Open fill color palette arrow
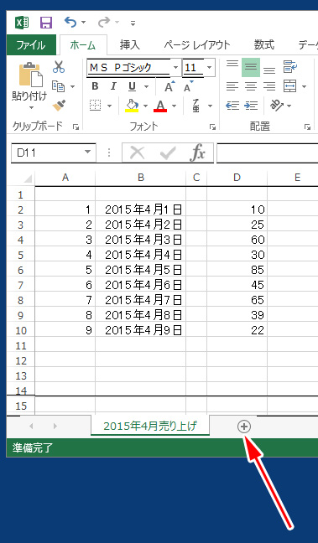Viewport: 318px width, 543px height. 145,106
